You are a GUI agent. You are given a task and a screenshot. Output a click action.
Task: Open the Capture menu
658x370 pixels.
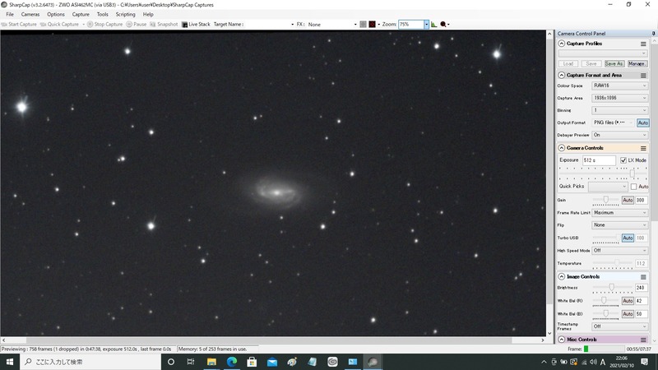[x=81, y=14]
